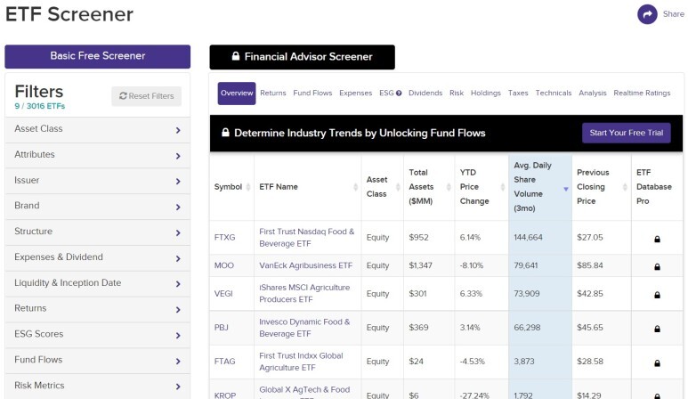Viewport: 688px width, 399px height.
Task: Select the Overview tab
Action: point(237,93)
